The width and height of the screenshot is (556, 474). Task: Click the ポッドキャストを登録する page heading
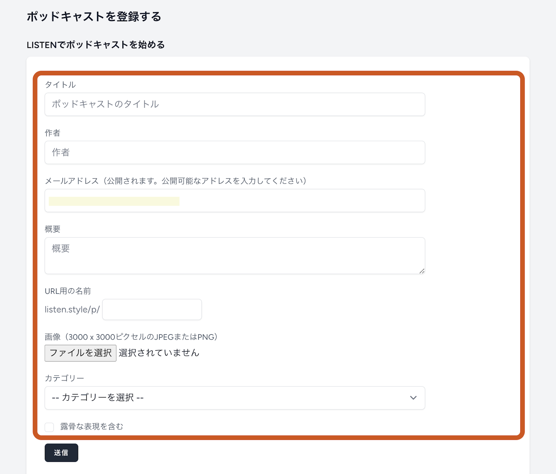tap(94, 16)
